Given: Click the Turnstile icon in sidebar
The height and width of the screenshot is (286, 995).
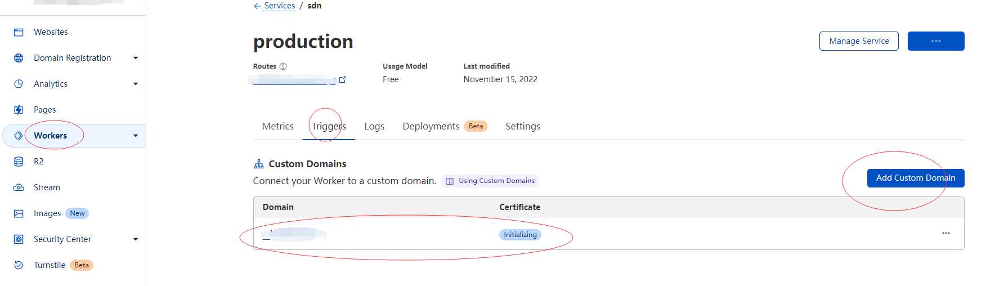Looking at the screenshot, I should click(x=19, y=265).
